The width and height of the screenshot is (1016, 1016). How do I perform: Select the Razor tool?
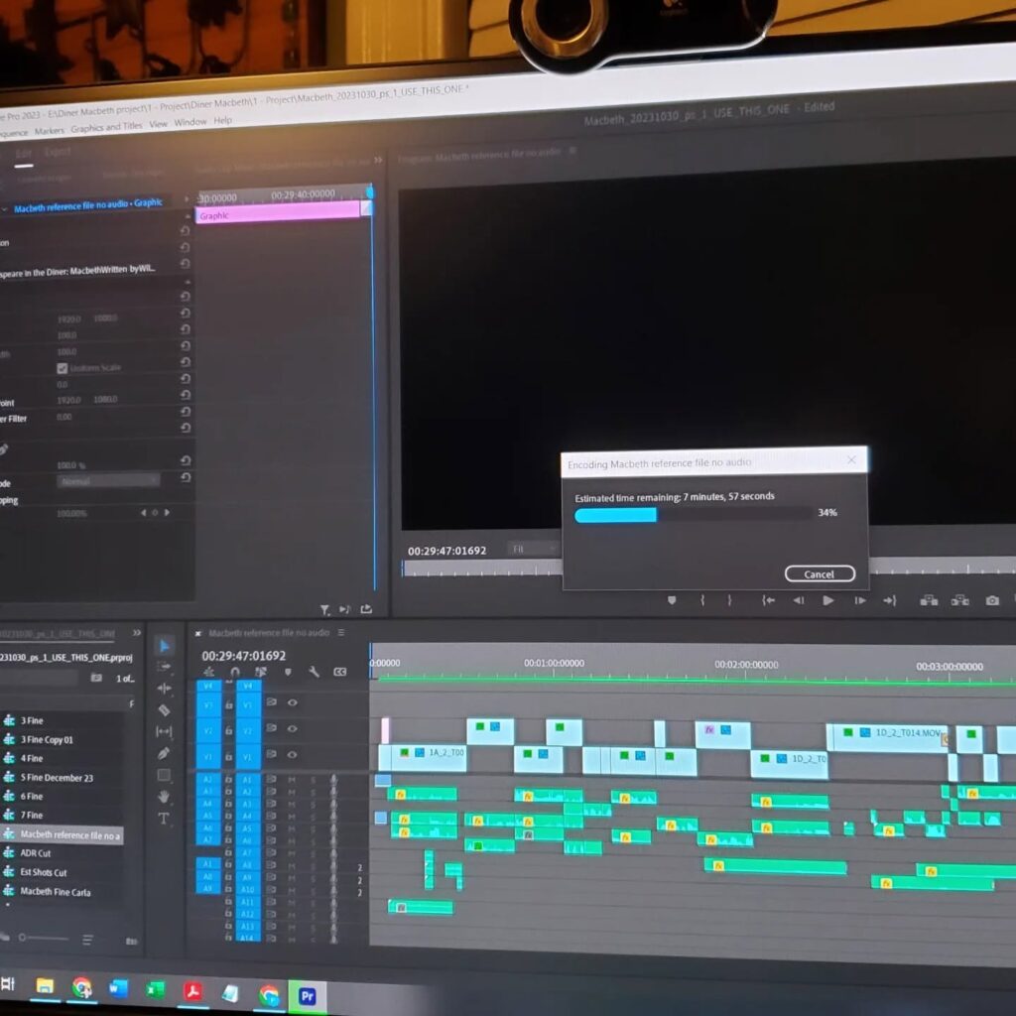pos(164,710)
